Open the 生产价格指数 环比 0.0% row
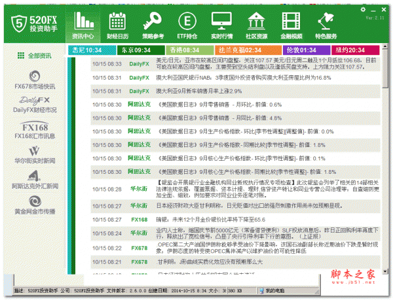Image resolution: width=393 pixels, height=300 pixels. click(235, 131)
